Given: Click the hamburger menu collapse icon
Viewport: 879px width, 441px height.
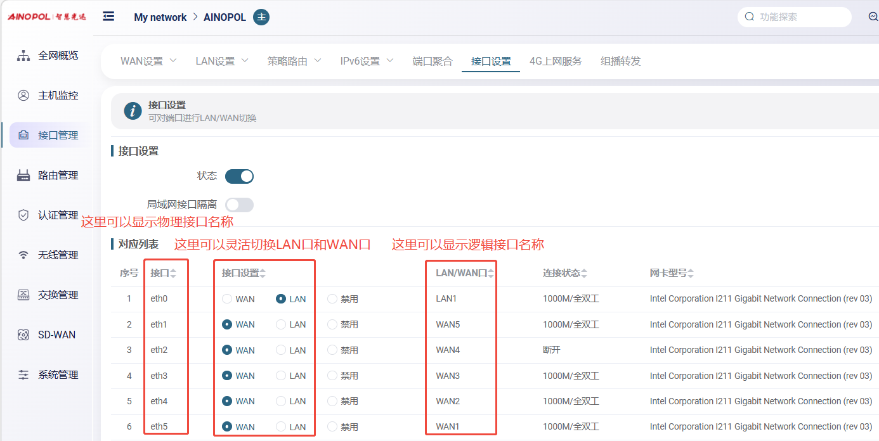Looking at the screenshot, I should 108,16.
